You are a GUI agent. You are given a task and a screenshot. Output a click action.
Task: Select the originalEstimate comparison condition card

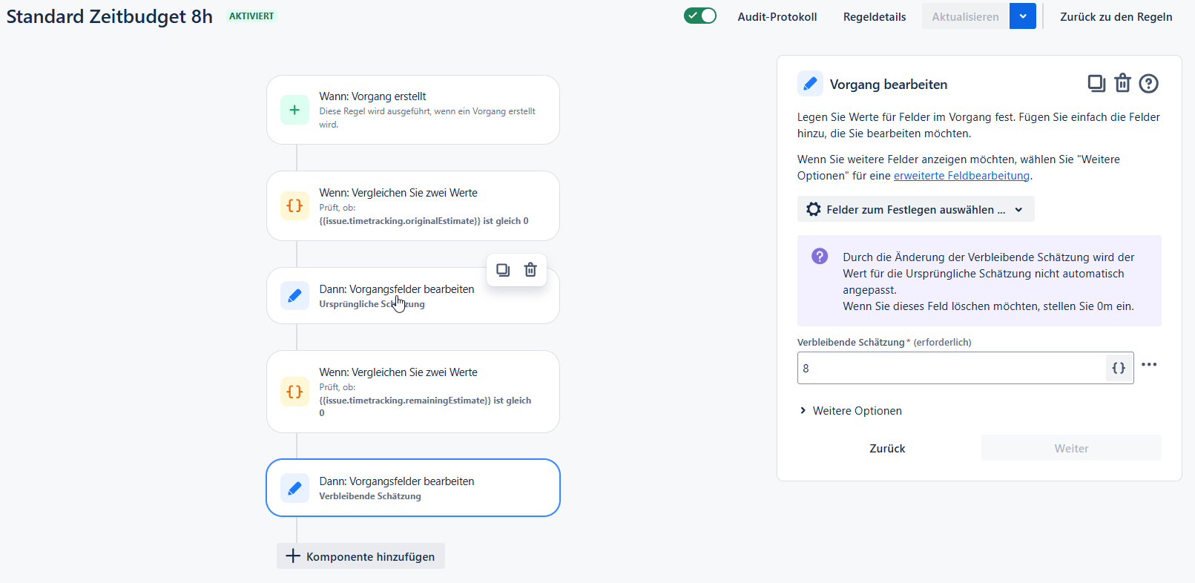point(413,205)
